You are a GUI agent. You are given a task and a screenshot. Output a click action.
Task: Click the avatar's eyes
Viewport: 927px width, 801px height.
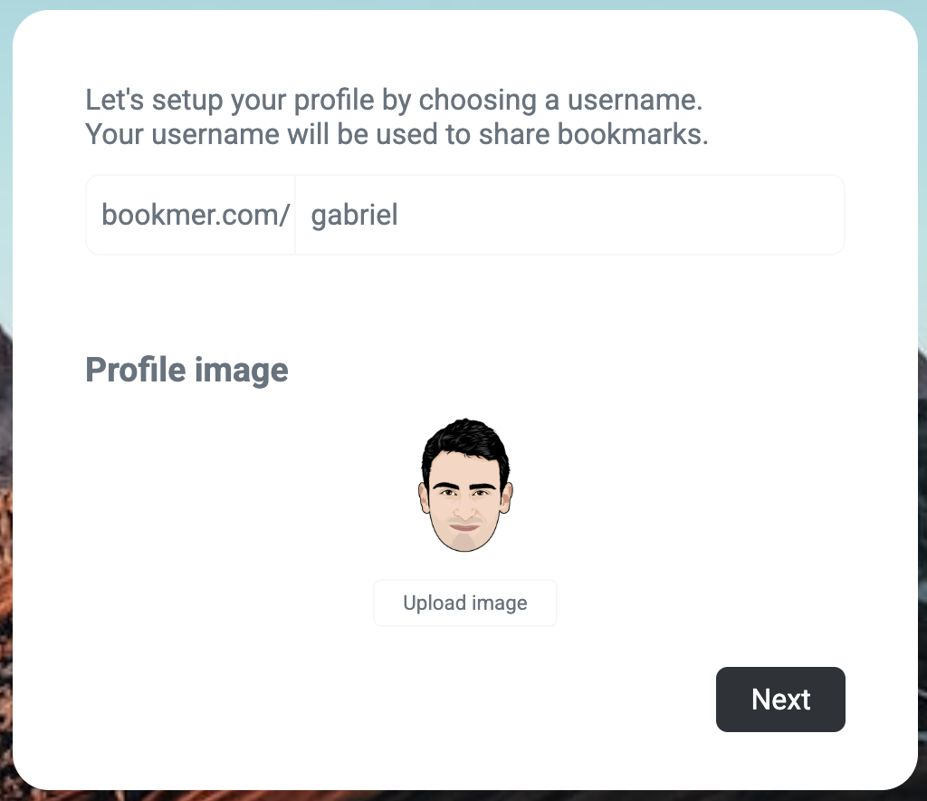pos(465,494)
